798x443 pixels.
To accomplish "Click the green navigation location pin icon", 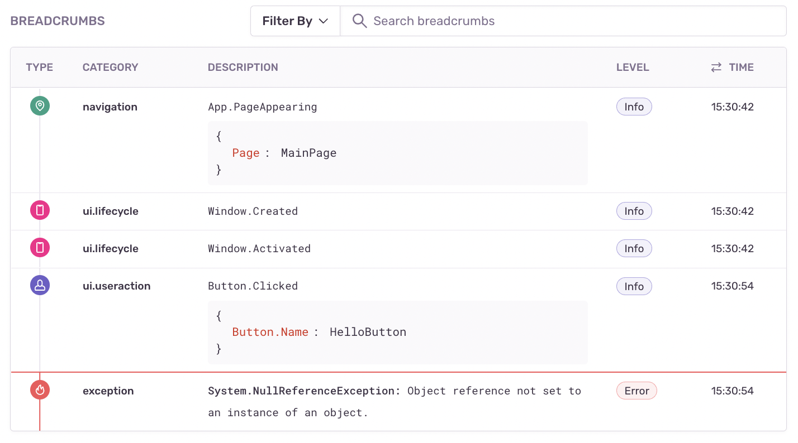I will (x=40, y=106).
